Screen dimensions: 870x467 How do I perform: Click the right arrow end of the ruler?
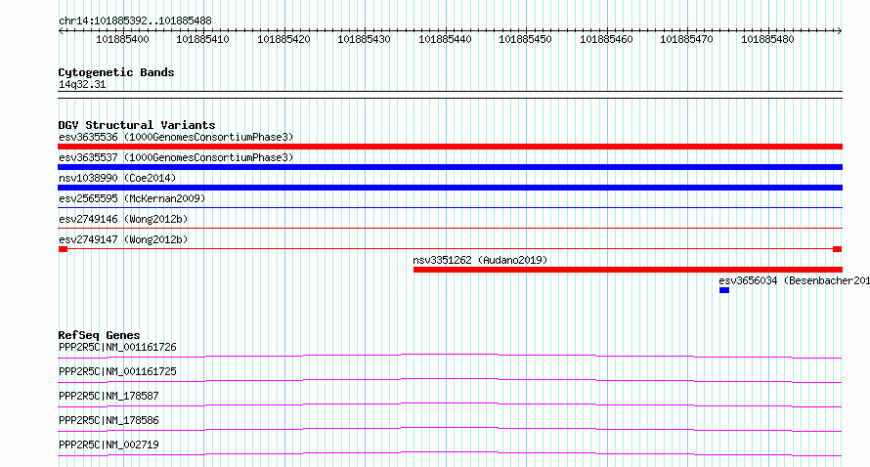(840, 30)
